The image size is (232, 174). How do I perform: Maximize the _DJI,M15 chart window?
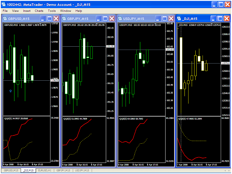(x=220, y=19)
